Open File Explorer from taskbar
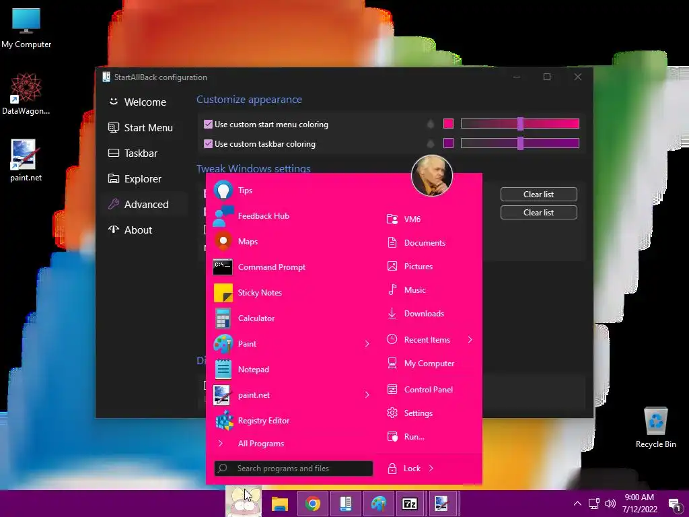689x517 pixels. click(x=279, y=504)
